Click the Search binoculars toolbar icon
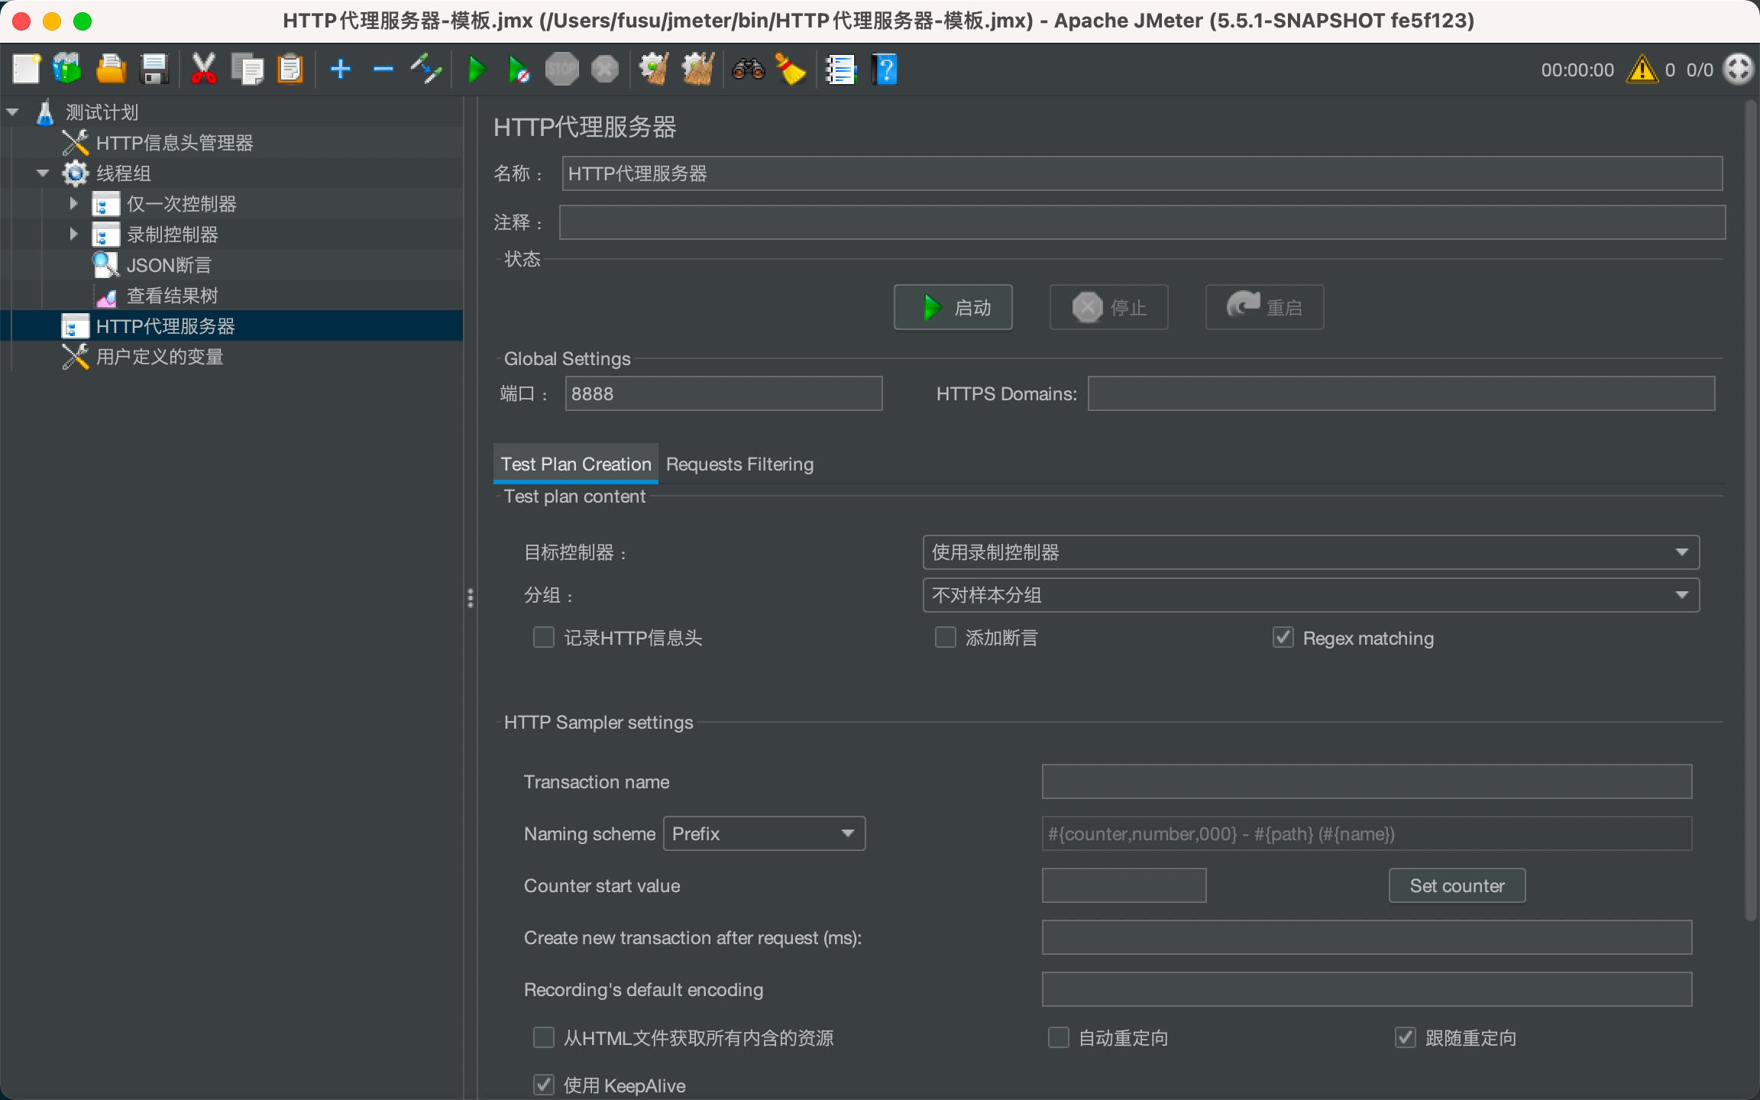Viewport: 1760px width, 1100px height. (748, 70)
